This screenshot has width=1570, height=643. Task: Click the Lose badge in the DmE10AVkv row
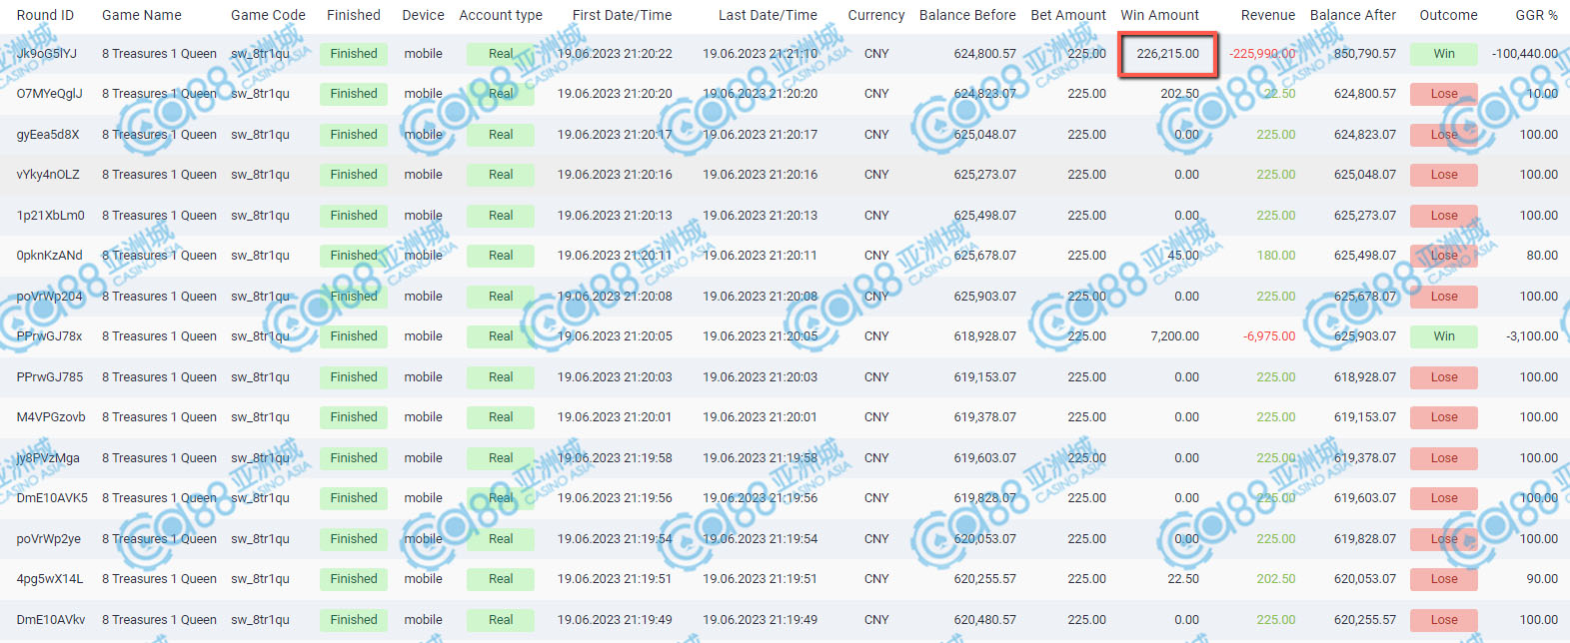coord(1444,620)
